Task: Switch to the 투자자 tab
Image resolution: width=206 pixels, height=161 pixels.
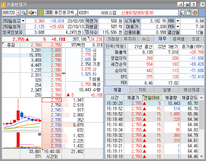Action: [130, 39]
